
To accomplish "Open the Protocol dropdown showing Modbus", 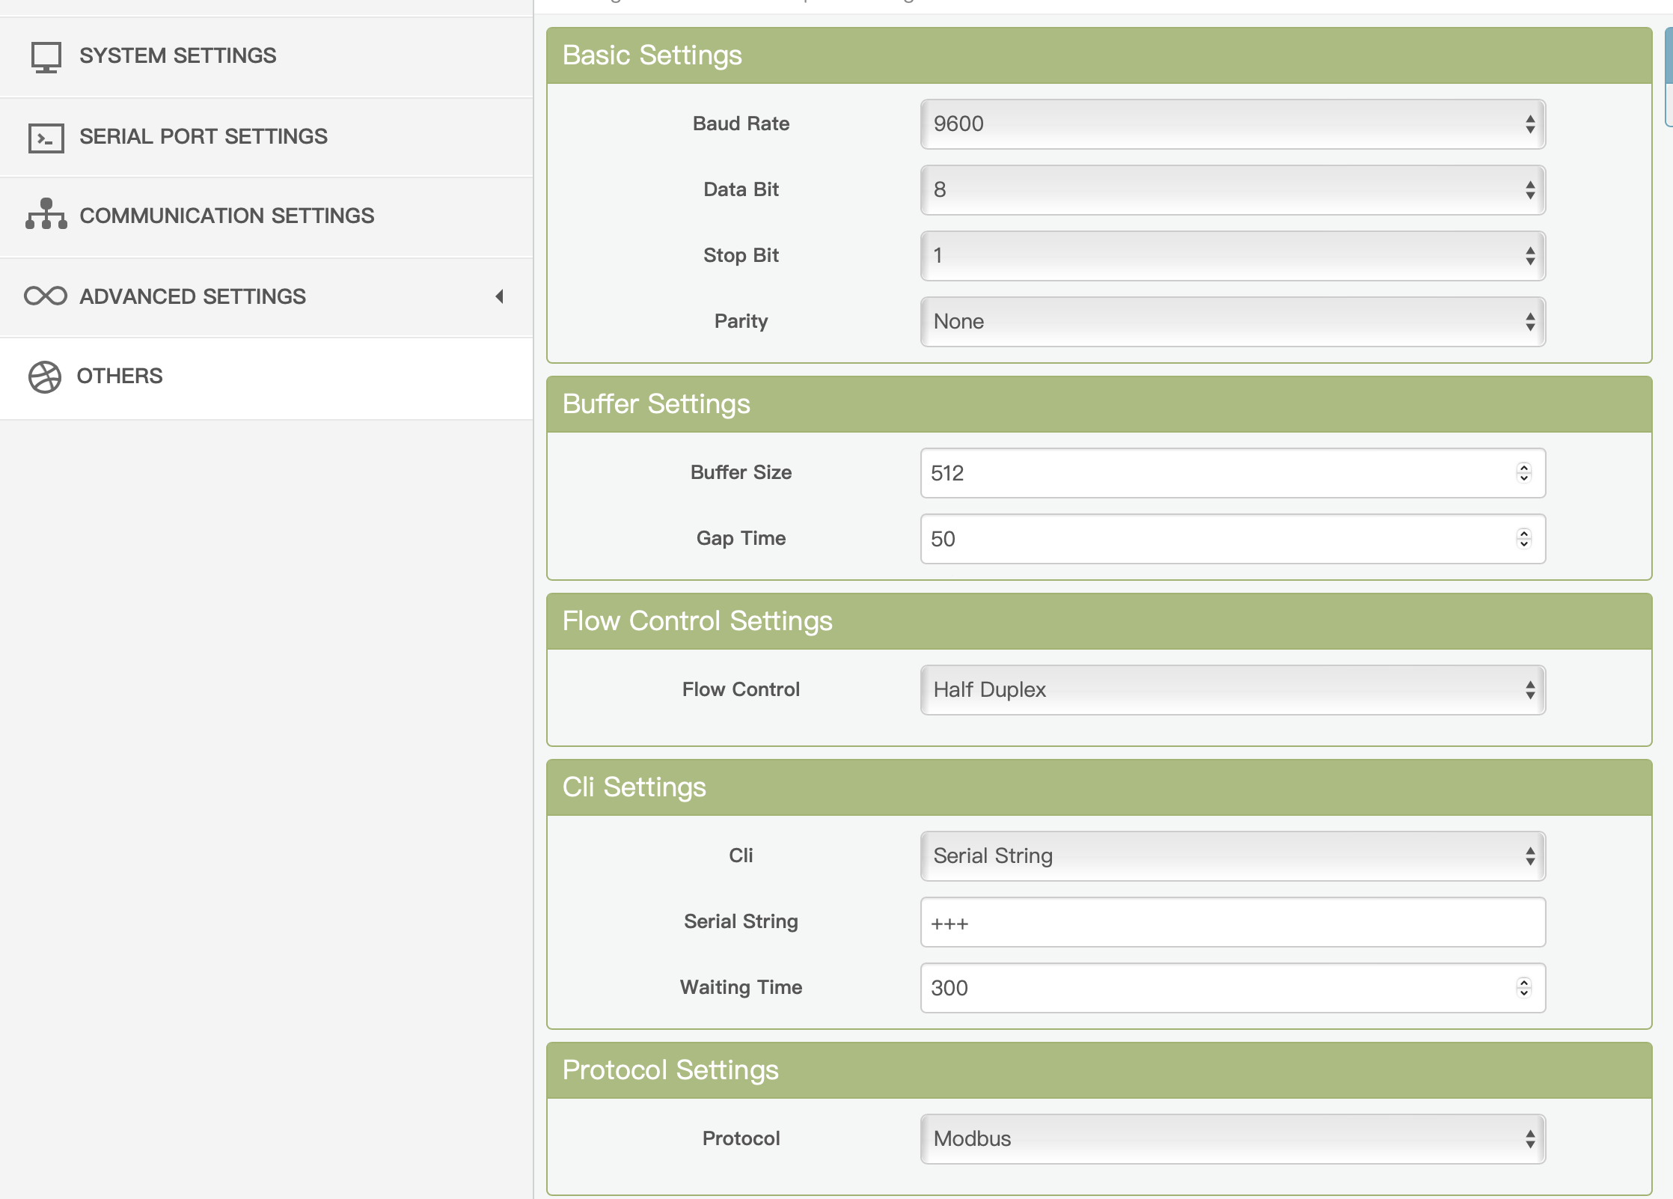I will point(1232,1139).
